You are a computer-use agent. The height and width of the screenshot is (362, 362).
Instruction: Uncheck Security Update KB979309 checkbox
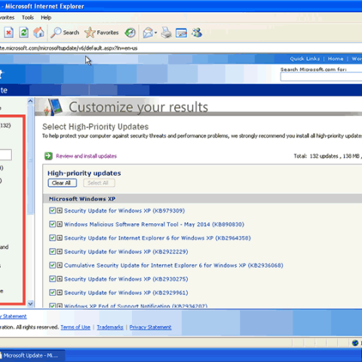pyautogui.click(x=52, y=210)
